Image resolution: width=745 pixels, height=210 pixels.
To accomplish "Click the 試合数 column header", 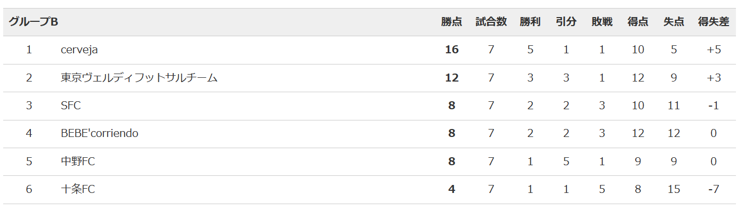I will 491,22.
